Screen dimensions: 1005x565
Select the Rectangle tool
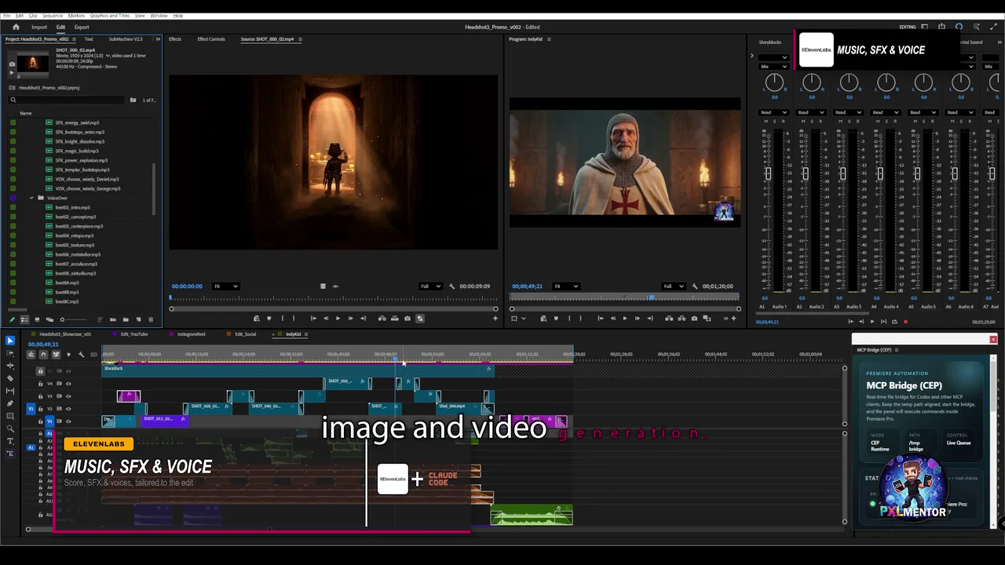(x=9, y=416)
